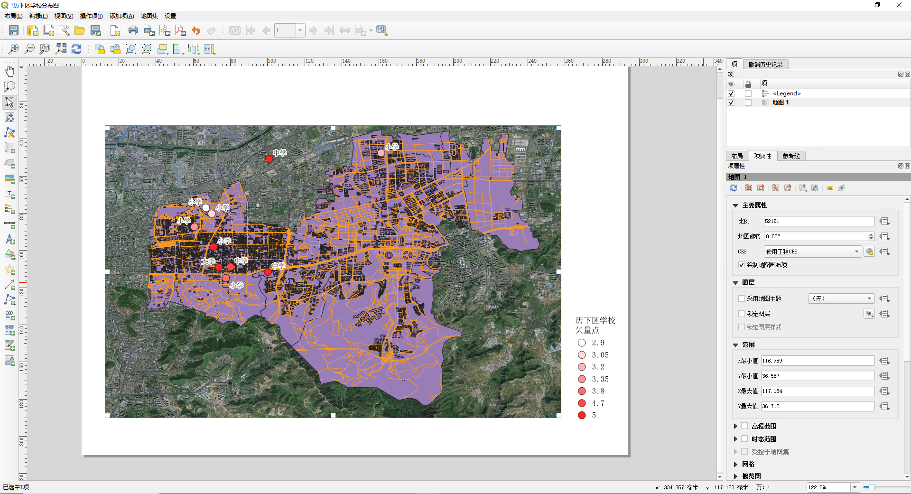Open the 视图(V) menu
Viewport: 911px width, 494px height.
pos(64,16)
